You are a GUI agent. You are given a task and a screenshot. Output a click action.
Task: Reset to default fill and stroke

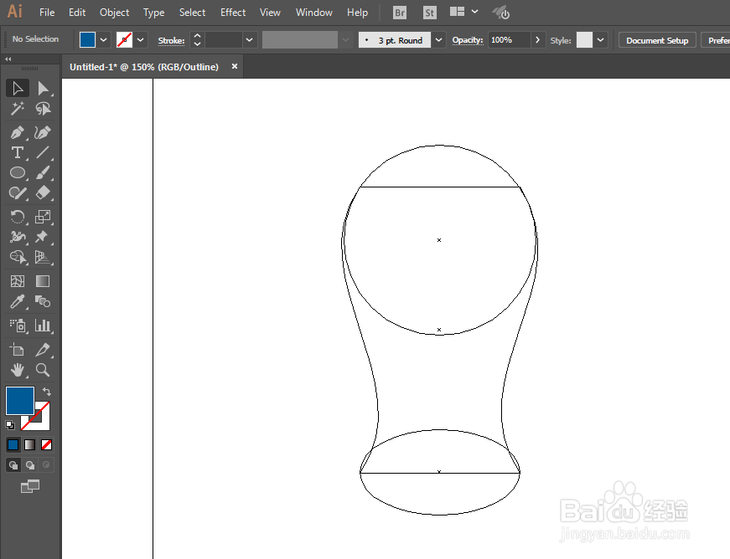tap(10, 425)
